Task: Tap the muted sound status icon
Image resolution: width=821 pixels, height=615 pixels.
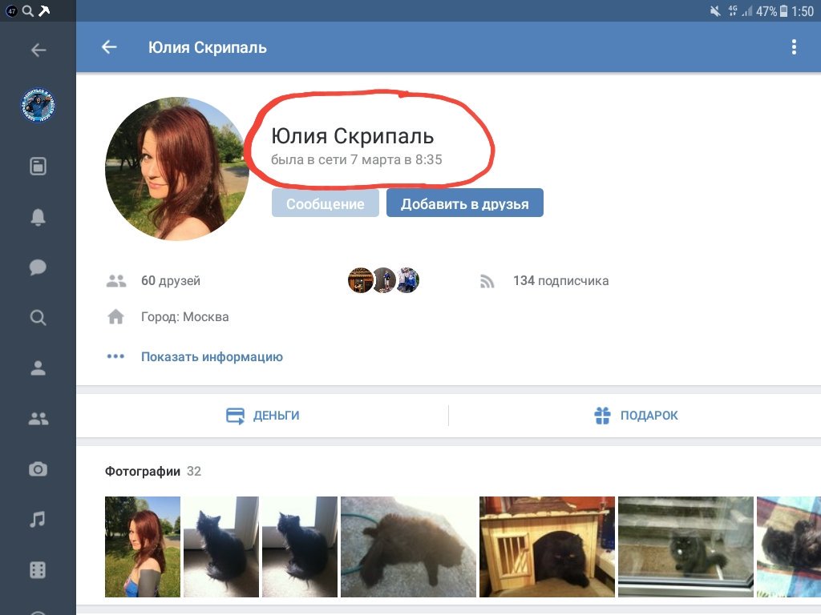Action: [715, 11]
